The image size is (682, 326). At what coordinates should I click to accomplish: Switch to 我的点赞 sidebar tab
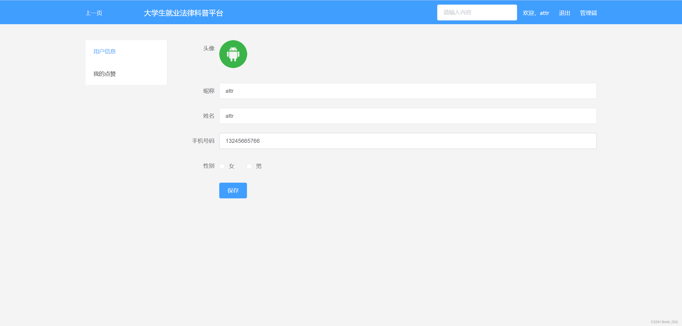(104, 74)
